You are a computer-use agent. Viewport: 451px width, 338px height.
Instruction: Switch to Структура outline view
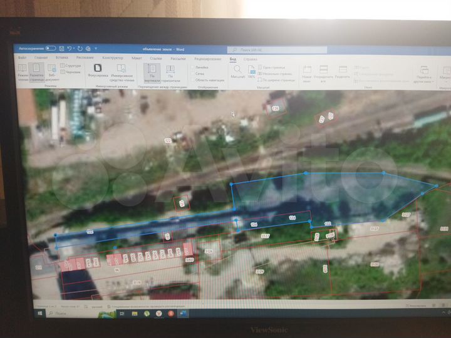71,66
